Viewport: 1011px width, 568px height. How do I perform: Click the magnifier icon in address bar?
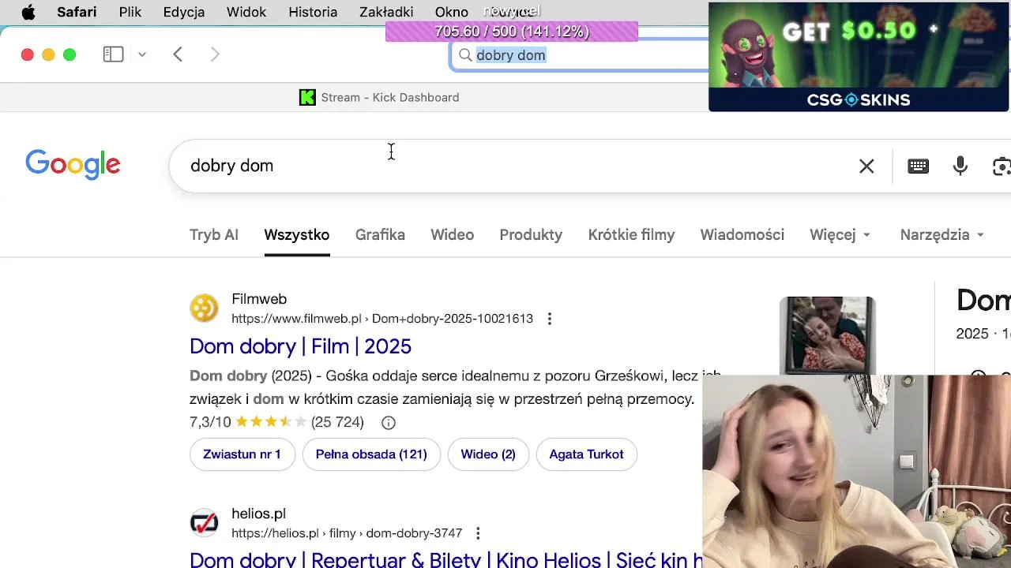pyautogui.click(x=465, y=55)
